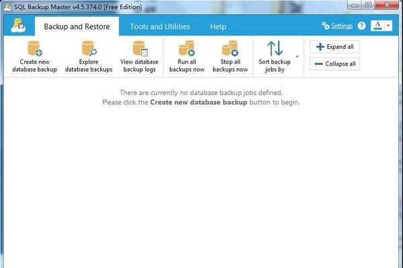This screenshot has width=403, height=268.
Task: Click the bold 'Create new database backup' text
Action: 198,103
